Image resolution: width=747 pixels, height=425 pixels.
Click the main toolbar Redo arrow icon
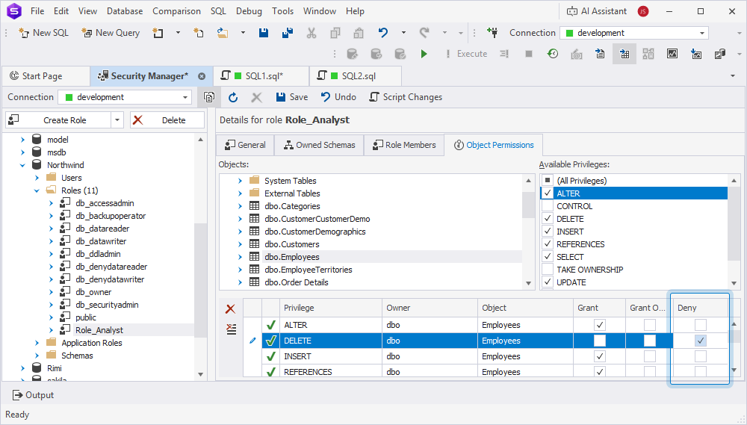[424, 33]
